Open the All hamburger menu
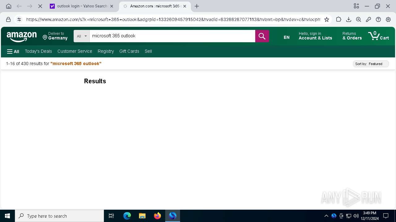This screenshot has height=222, width=396. [13, 51]
